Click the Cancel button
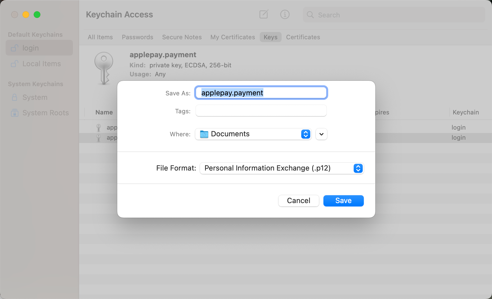 [x=298, y=201]
